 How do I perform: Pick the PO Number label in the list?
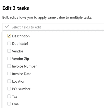(x=21, y=89)
